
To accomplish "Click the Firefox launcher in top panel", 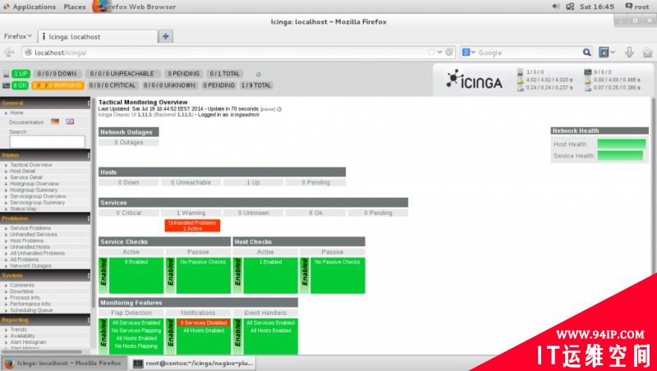I will [100, 7].
